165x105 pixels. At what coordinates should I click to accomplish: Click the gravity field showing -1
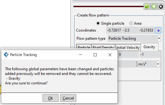(x=150, y=55)
